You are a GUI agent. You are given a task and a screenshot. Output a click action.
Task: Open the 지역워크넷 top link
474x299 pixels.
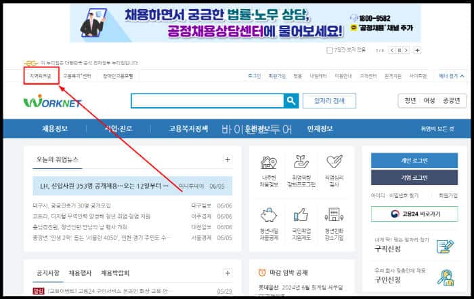click(41, 76)
